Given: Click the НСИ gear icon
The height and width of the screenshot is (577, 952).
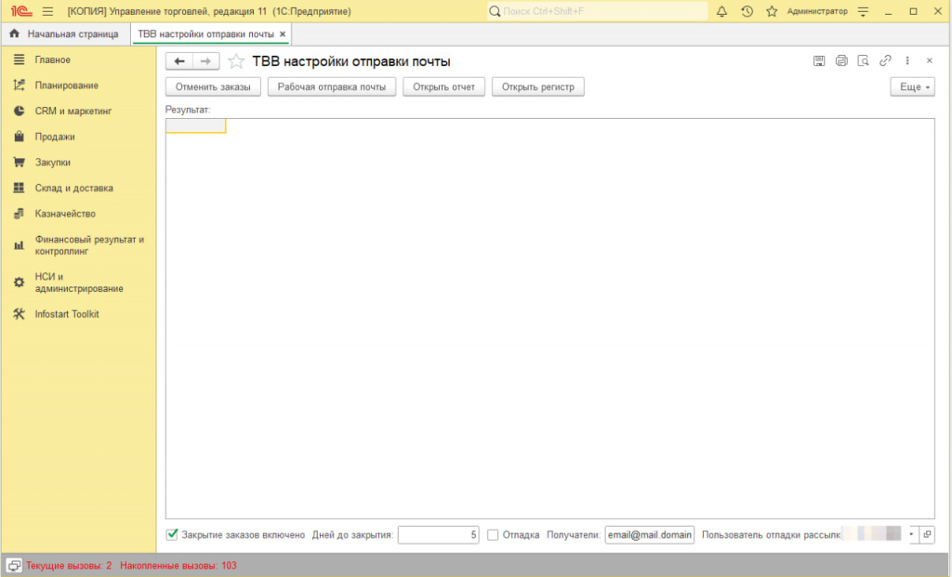Looking at the screenshot, I should [x=19, y=282].
